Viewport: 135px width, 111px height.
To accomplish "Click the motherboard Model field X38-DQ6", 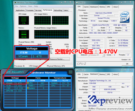I will point(102,83).
